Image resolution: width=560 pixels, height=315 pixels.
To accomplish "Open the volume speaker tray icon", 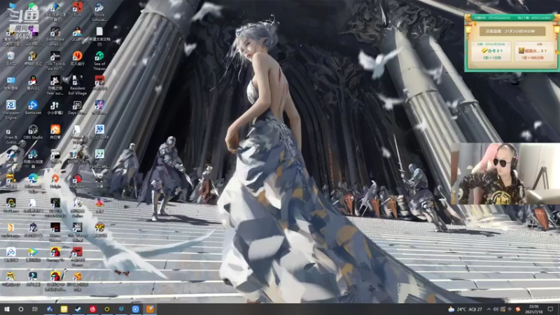I will tap(496, 309).
